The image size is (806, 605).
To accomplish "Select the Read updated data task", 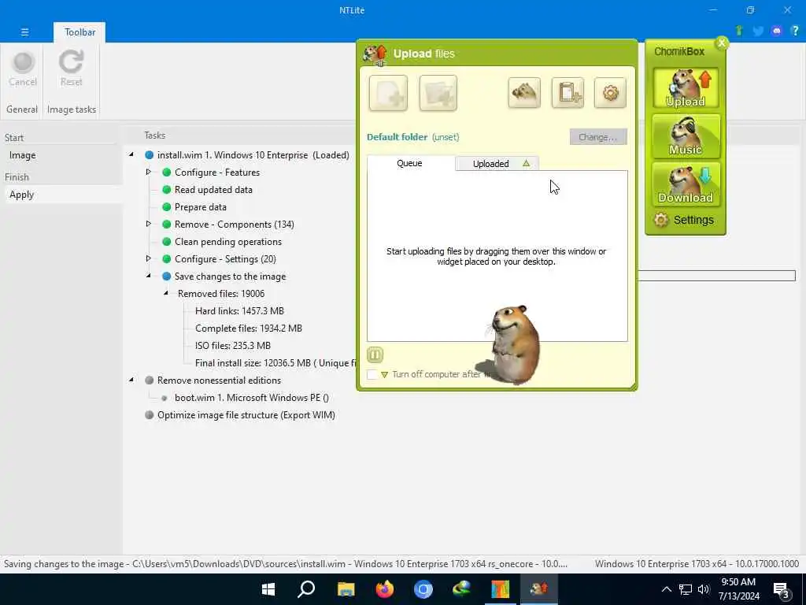I will (x=213, y=190).
